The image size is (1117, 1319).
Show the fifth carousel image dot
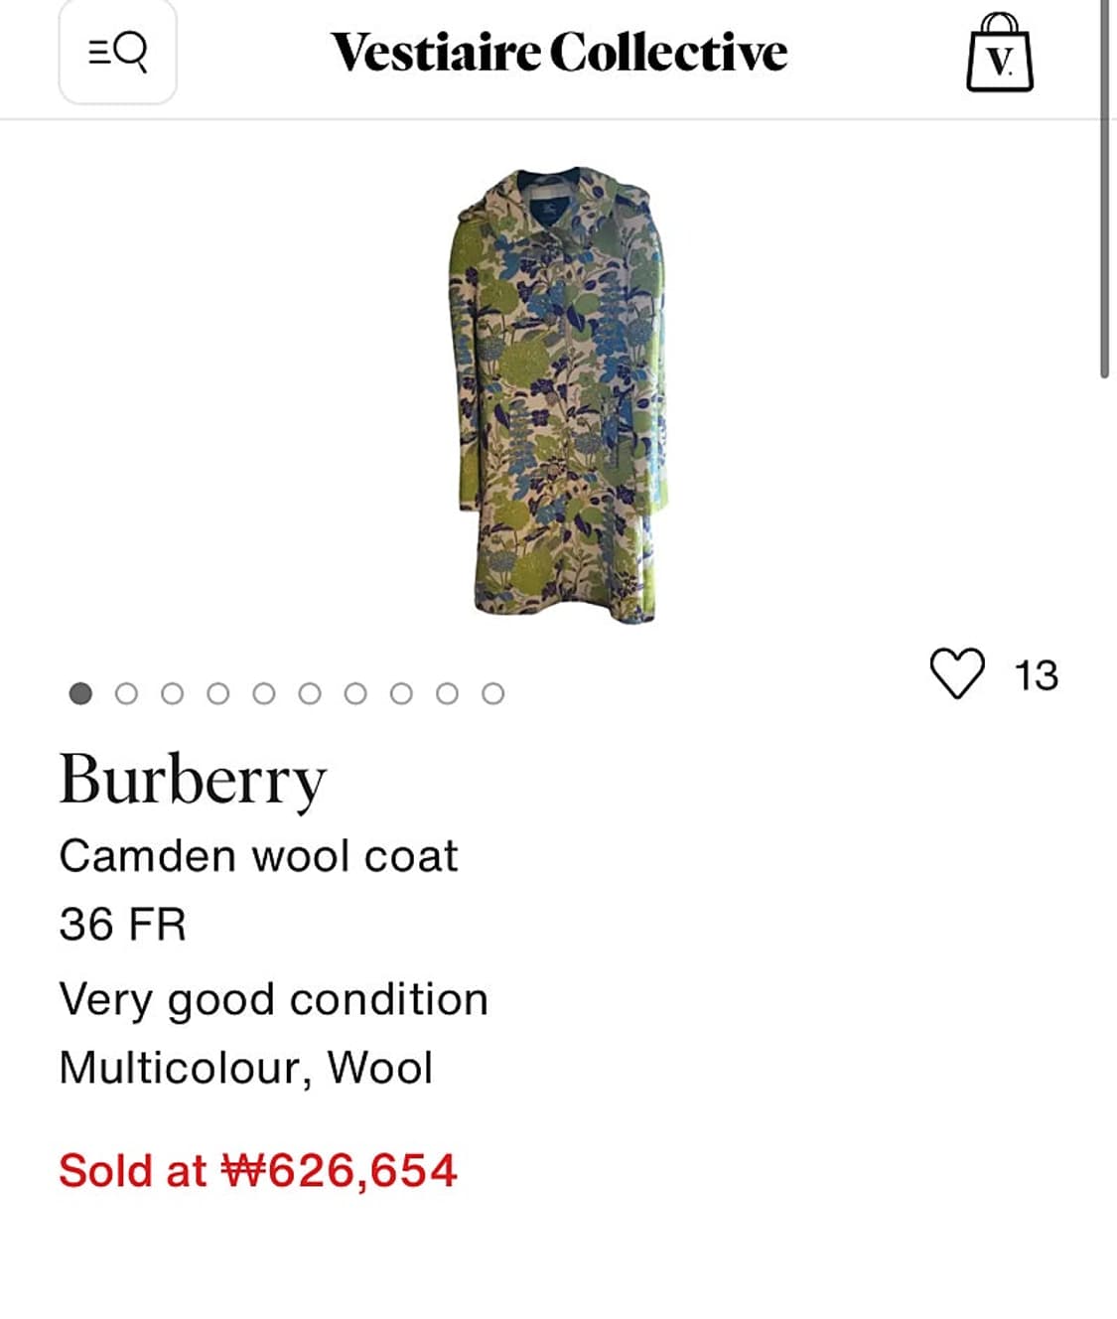(264, 693)
